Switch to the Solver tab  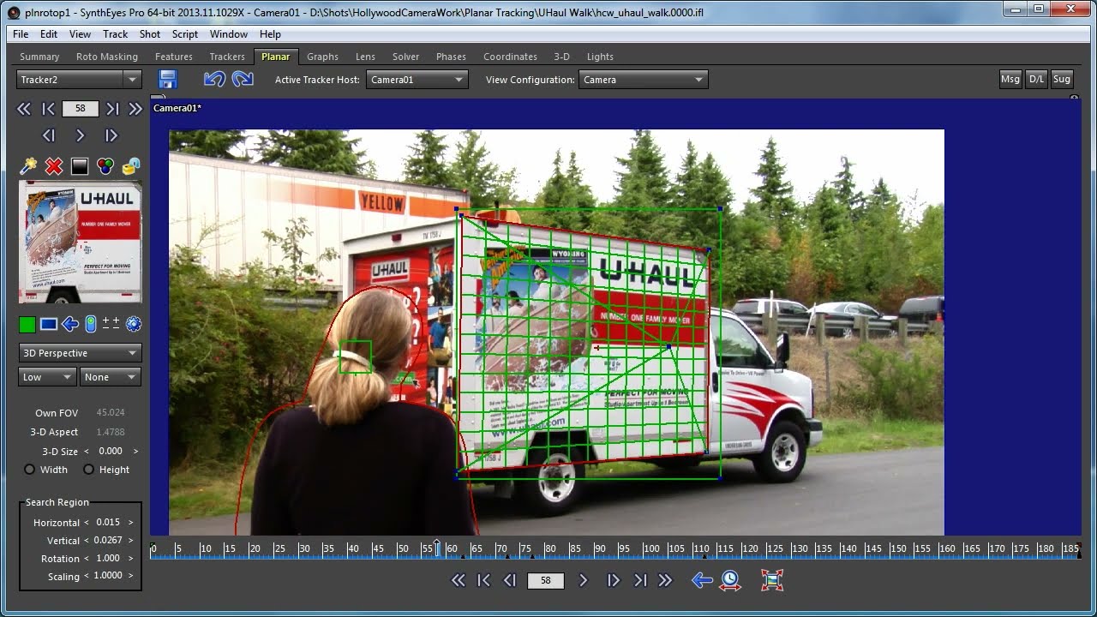coord(406,57)
